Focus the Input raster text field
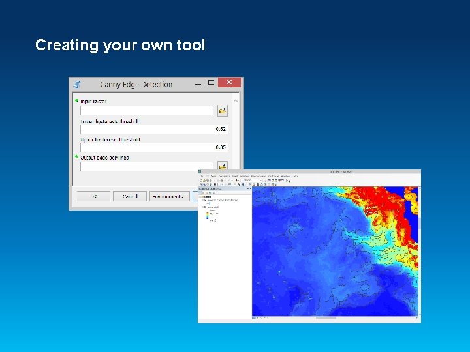This screenshot has width=470, height=352. [147, 110]
